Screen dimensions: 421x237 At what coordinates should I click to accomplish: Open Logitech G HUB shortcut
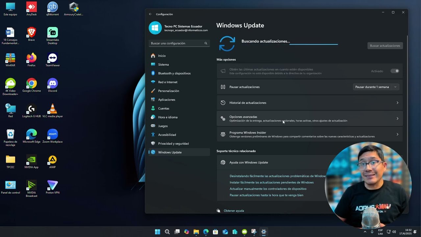(x=32, y=111)
